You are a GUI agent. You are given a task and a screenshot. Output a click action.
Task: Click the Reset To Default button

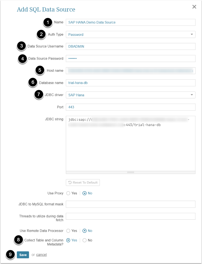tap(83, 183)
